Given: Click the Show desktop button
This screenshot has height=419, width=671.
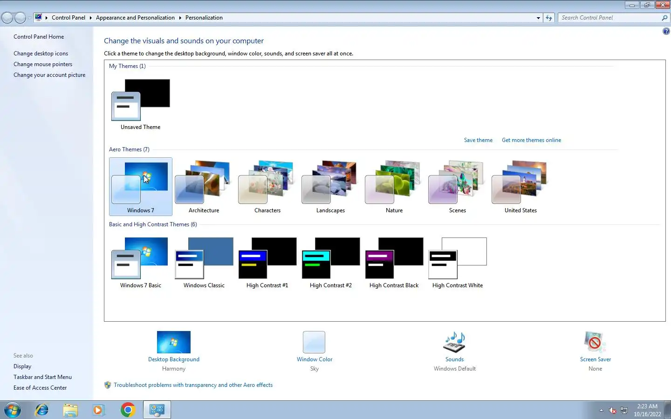Looking at the screenshot, I should (668, 410).
